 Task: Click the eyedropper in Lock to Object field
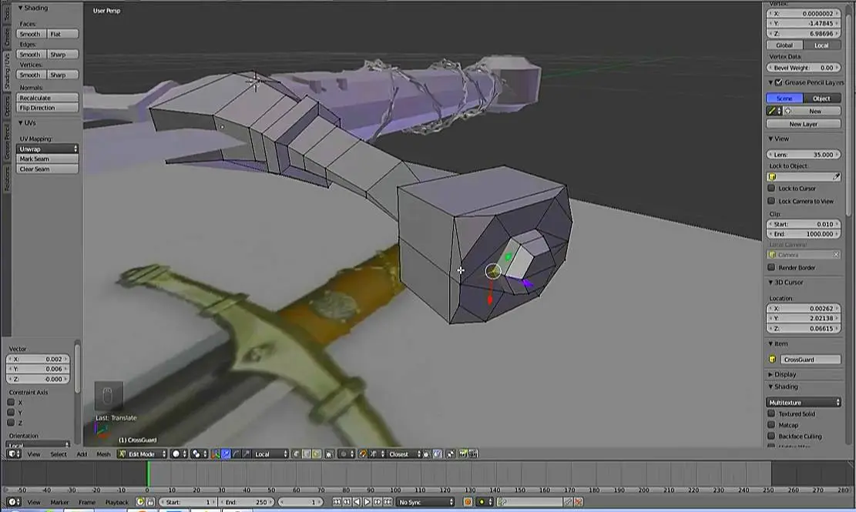pos(837,176)
